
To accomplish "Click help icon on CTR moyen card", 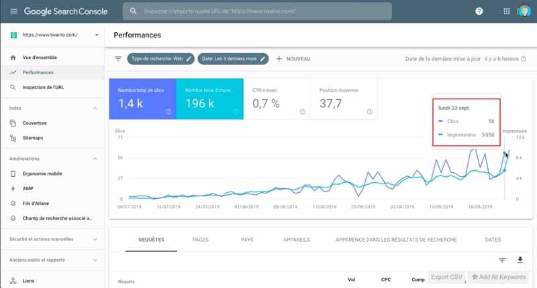I will pyautogui.click(x=303, y=112).
